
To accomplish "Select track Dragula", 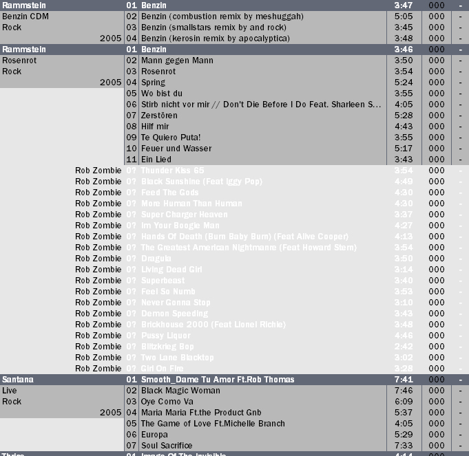I will (156, 259).
